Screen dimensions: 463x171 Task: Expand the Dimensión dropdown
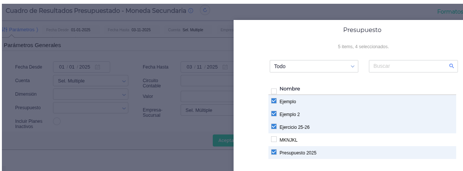click(x=90, y=94)
